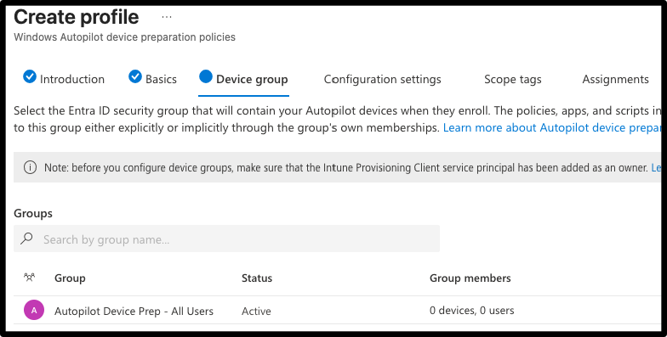The height and width of the screenshot is (337, 667).
Task: Sort by the Group members column header
Action: (470, 278)
